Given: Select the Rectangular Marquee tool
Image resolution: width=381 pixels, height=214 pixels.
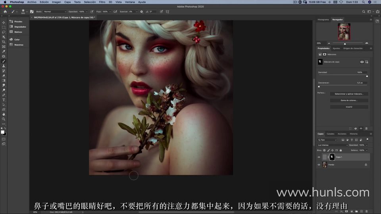Looking at the screenshot, I should (x=4, y=27).
